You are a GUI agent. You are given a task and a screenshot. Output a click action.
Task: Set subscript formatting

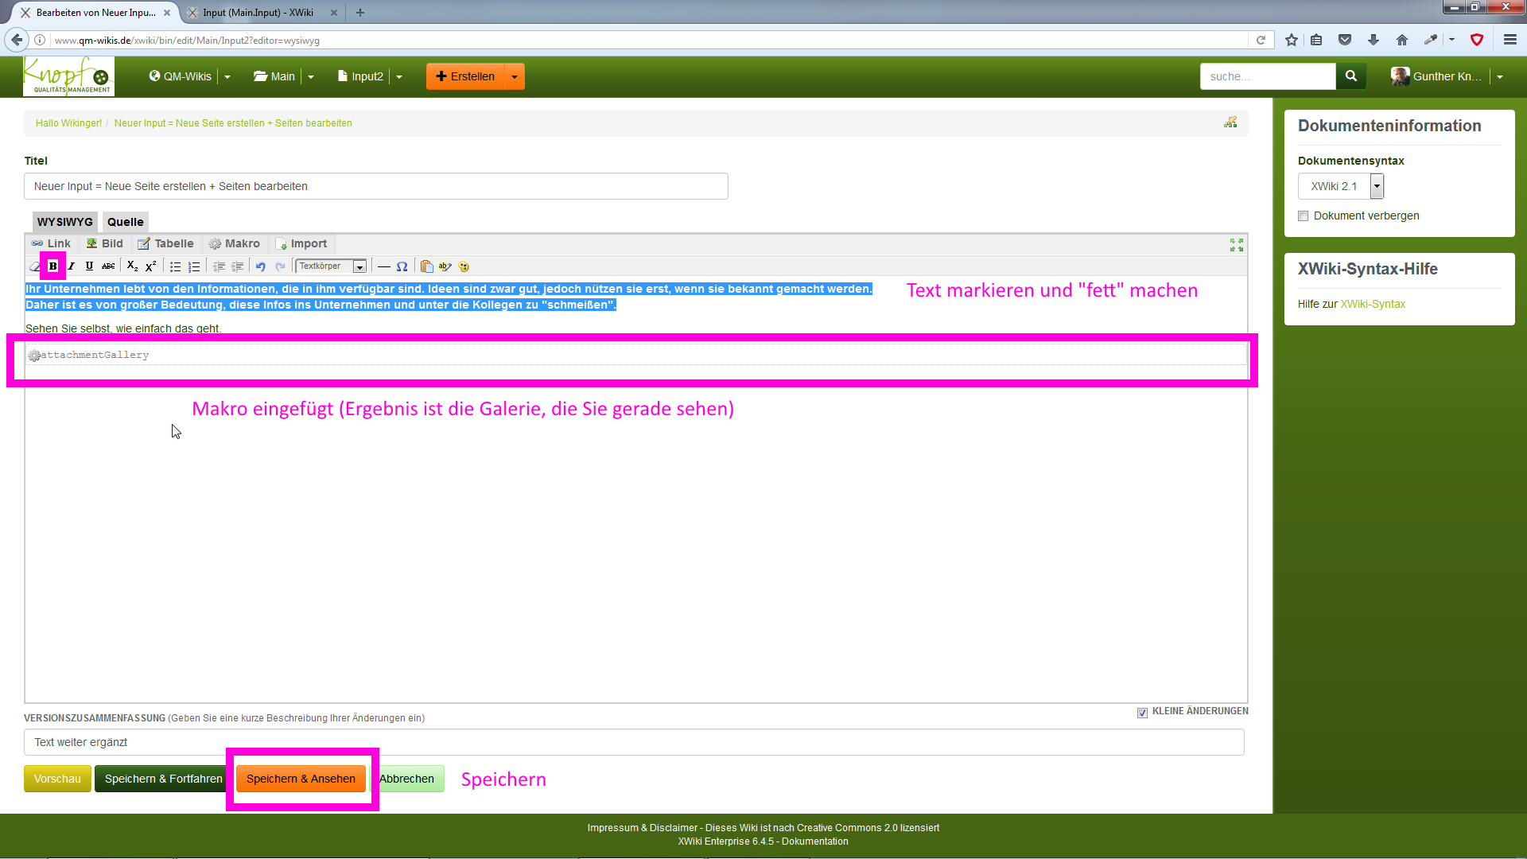(x=133, y=266)
